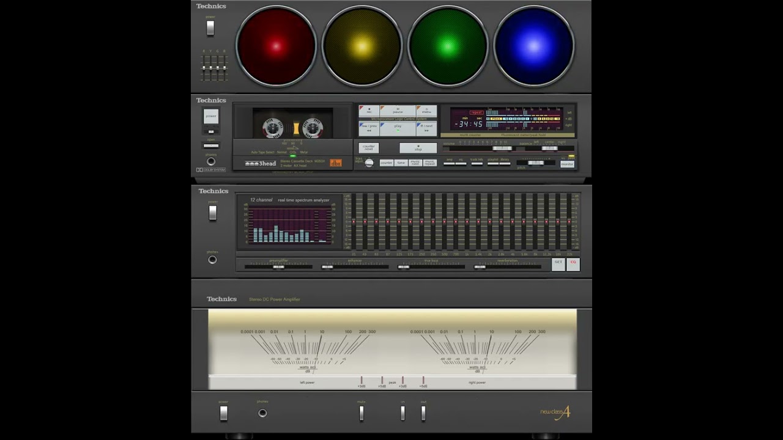Click the cassette deck open button
This screenshot has height=440, width=783.
tap(211, 145)
